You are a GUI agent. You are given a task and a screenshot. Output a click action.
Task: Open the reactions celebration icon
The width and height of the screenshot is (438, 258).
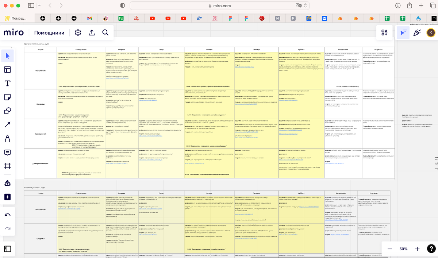point(417,32)
